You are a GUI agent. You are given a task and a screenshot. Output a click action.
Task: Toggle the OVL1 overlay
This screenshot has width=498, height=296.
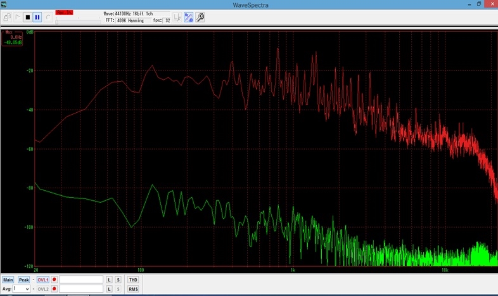click(42, 280)
